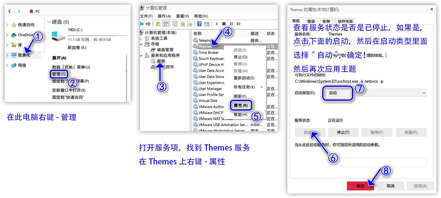Choose 属性(R) from the context menu
Screen dimensions: 441x198
click(x=240, y=105)
